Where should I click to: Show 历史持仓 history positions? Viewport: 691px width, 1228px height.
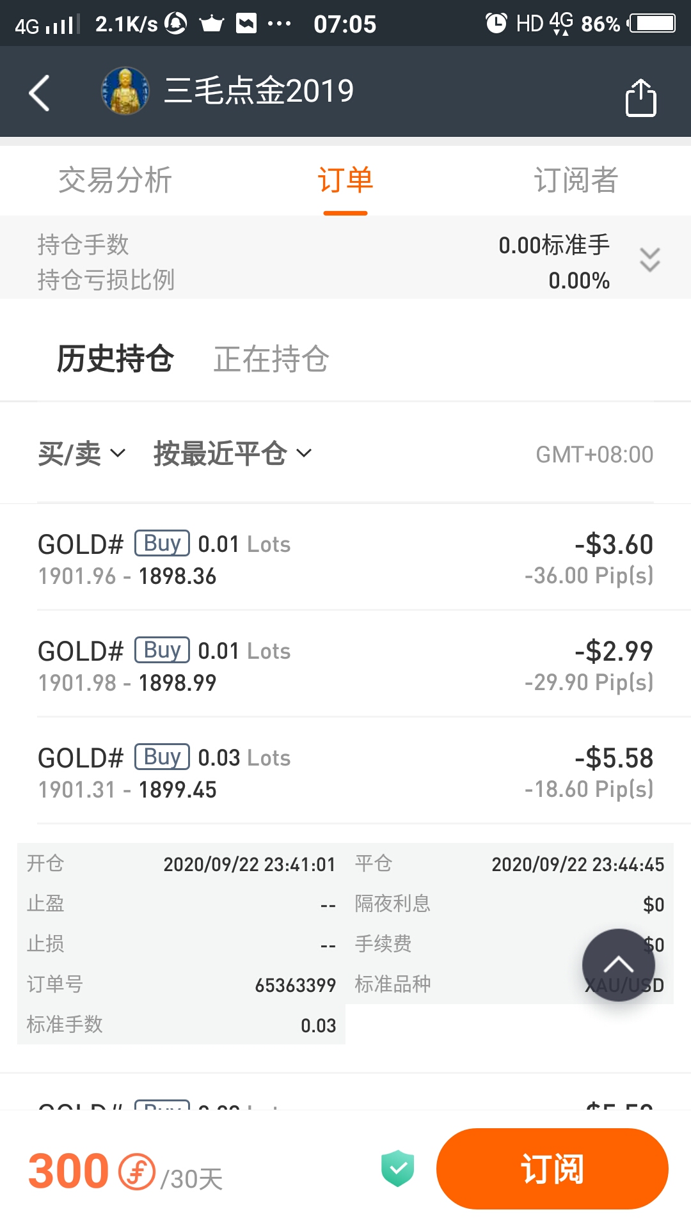pyautogui.click(x=115, y=358)
